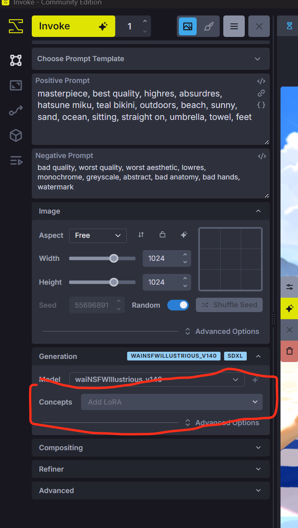Expand the Compositing section
This screenshot has width=298, height=528.
[x=151, y=448]
